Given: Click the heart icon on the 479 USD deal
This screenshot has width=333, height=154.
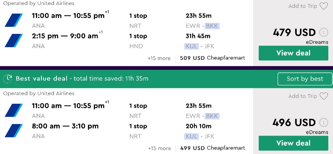Looking at the screenshot, I should point(324,6).
